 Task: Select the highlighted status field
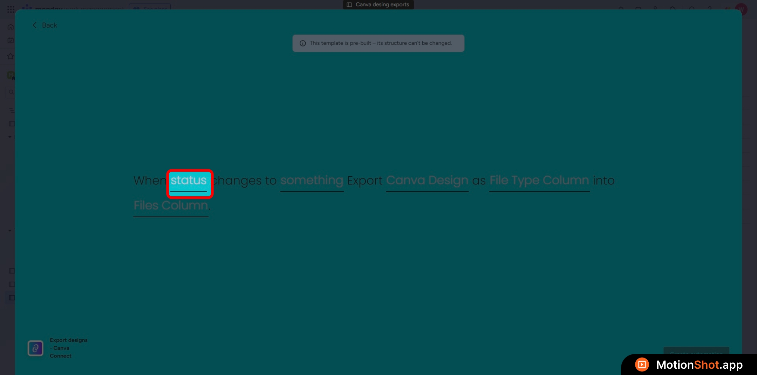tap(189, 181)
